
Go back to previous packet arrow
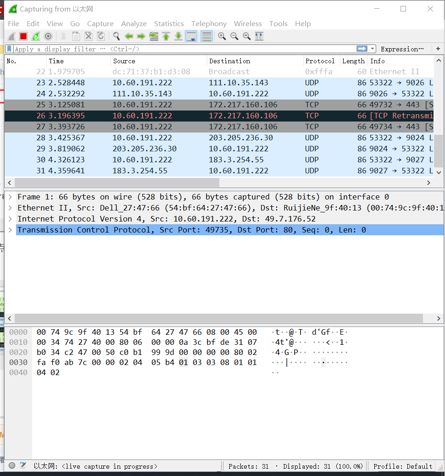coord(129,36)
